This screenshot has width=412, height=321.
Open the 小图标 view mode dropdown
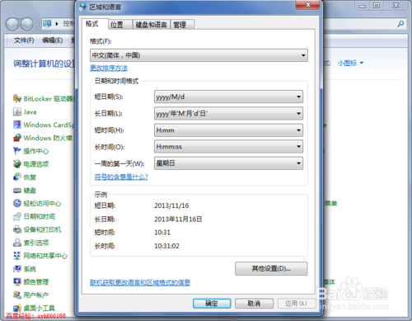click(350, 64)
